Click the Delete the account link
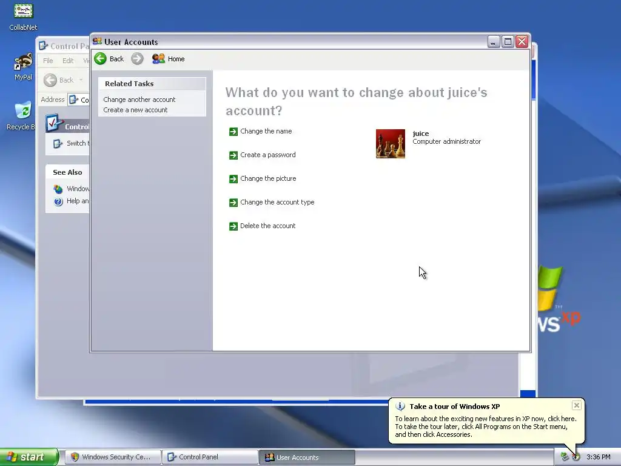This screenshot has width=621, height=466. 267,226
